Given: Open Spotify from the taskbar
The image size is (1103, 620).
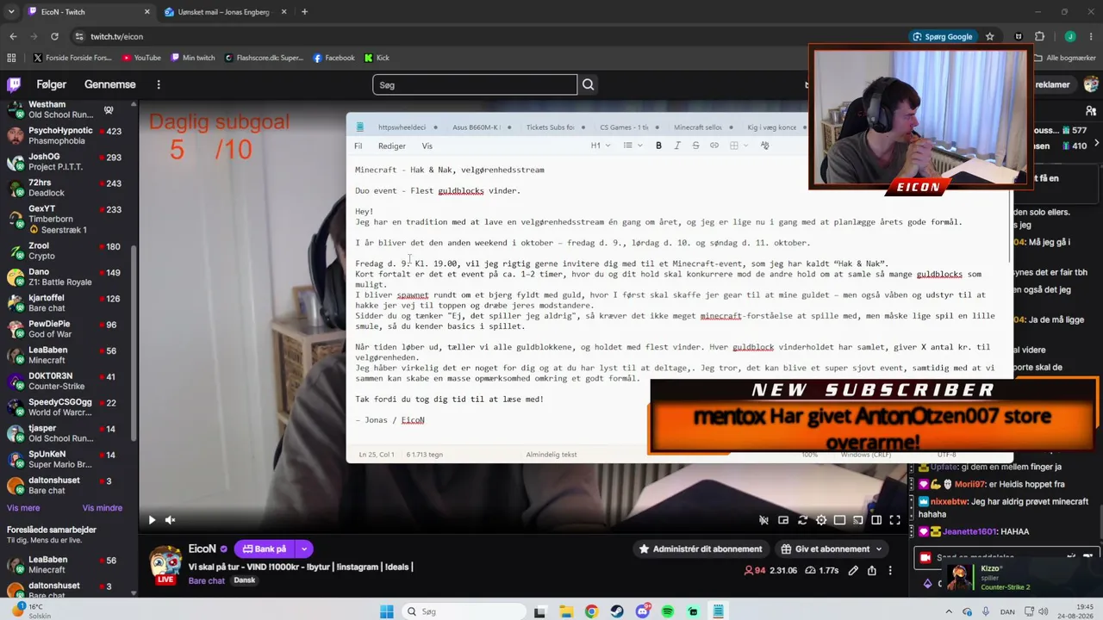Looking at the screenshot, I should pos(668,611).
